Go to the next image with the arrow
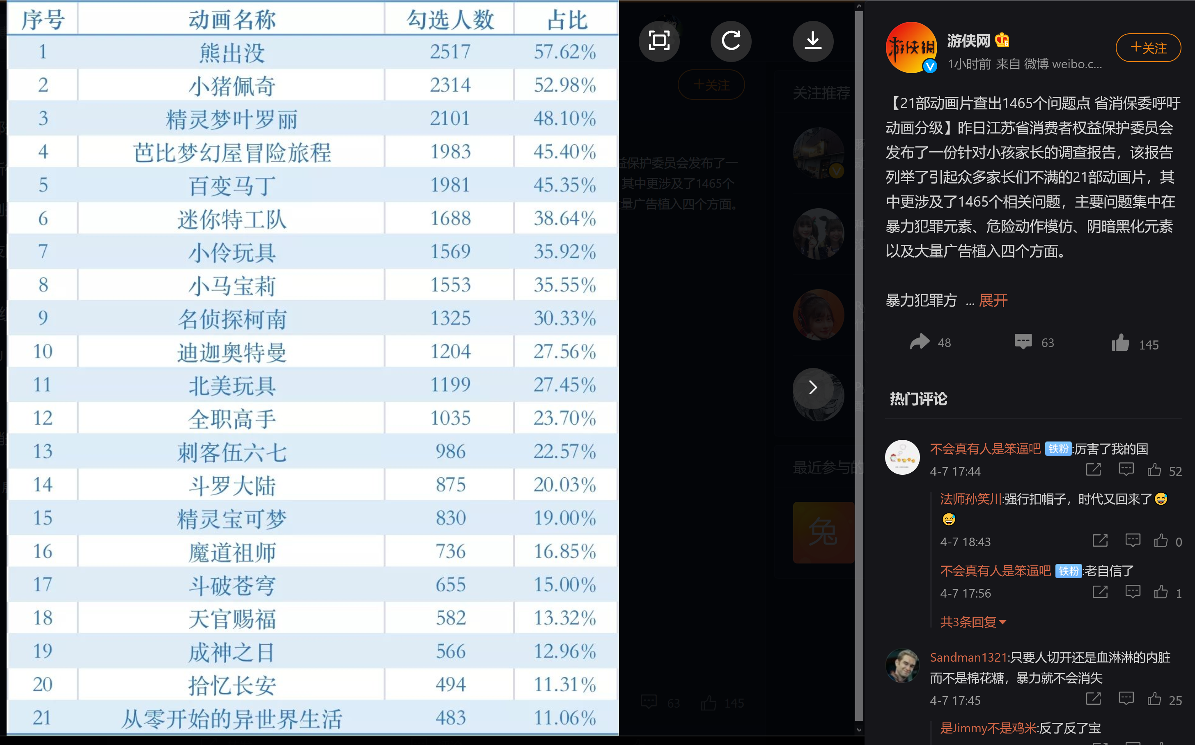 pyautogui.click(x=813, y=388)
